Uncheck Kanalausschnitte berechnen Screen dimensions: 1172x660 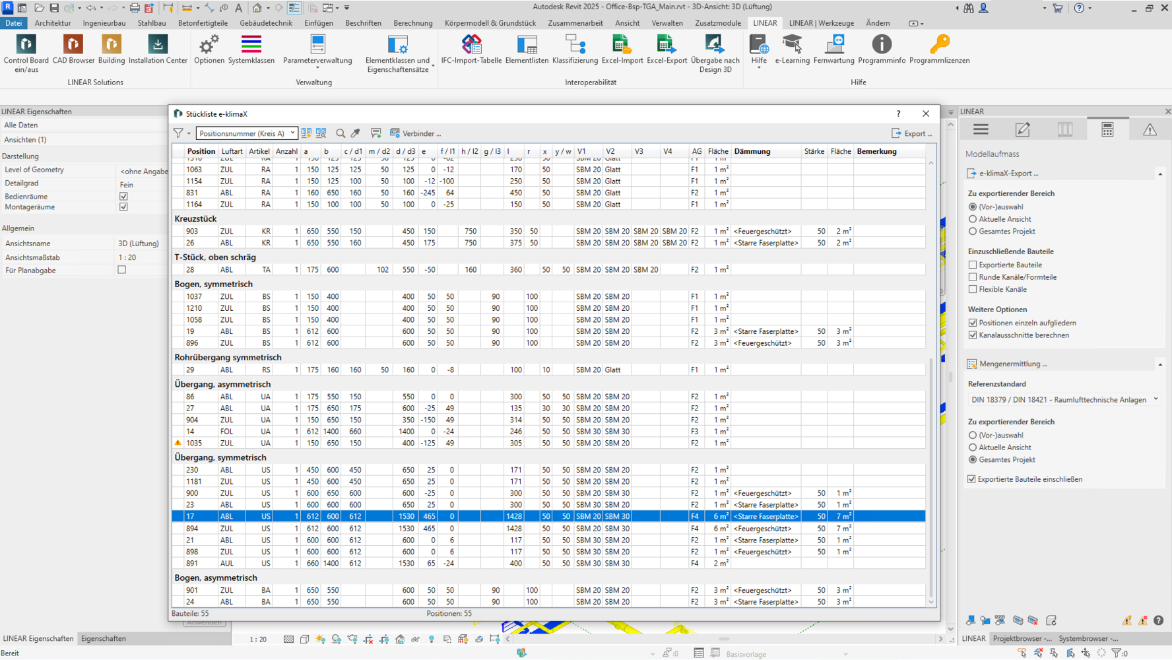point(973,335)
